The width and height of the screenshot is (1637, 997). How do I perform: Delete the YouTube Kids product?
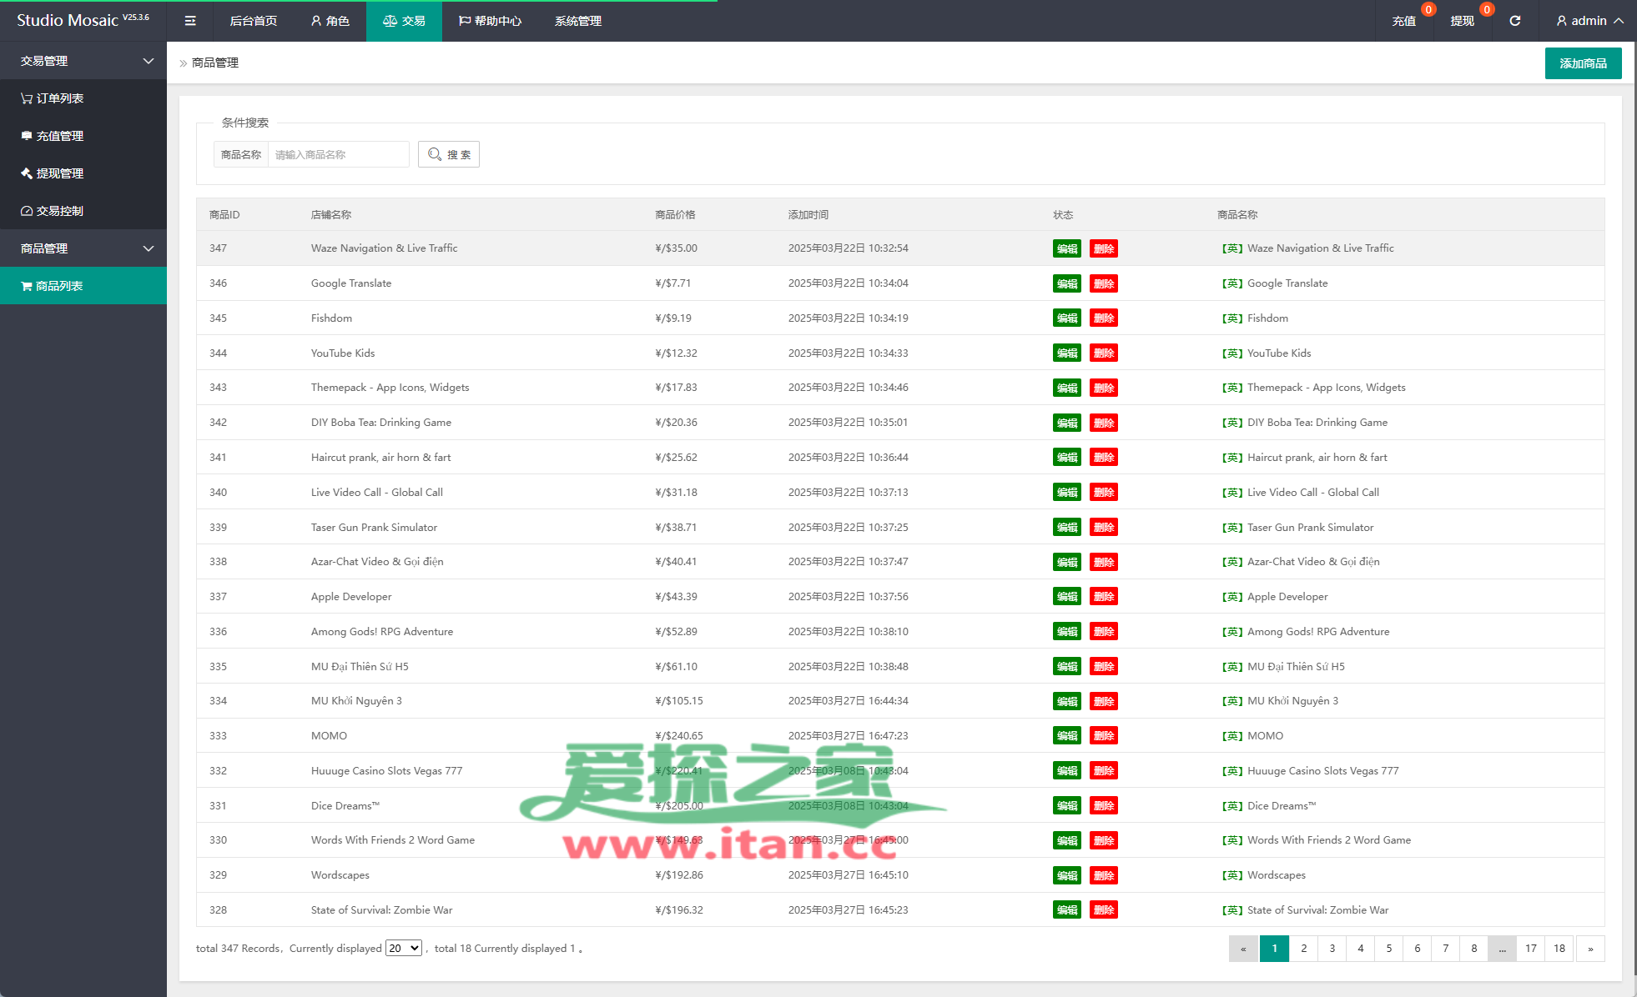pyautogui.click(x=1104, y=353)
